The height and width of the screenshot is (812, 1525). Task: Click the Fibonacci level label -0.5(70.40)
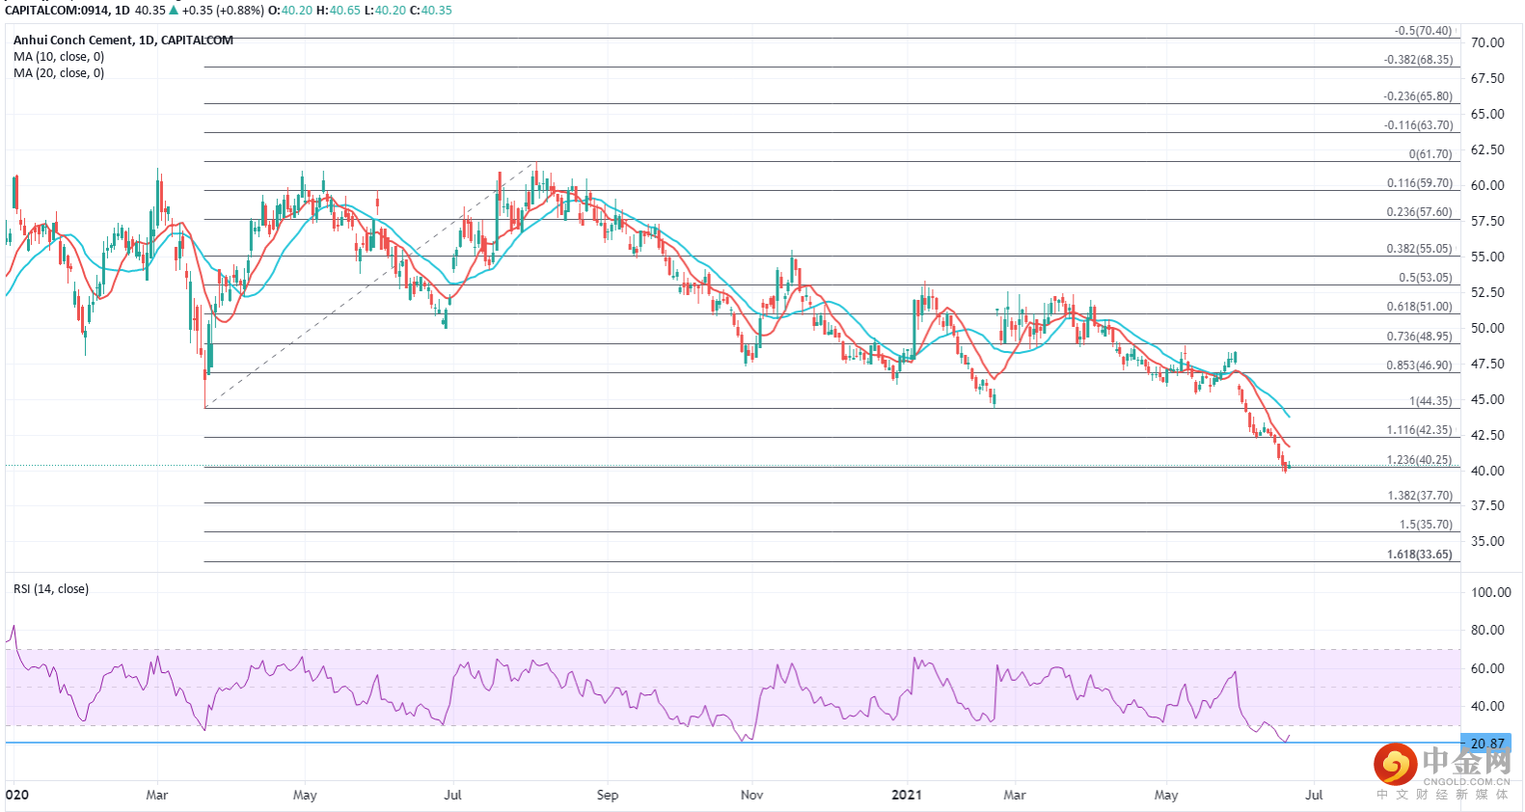tap(1423, 31)
